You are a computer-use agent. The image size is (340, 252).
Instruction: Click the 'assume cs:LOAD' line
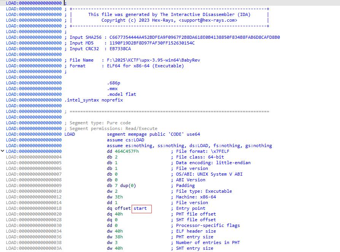pyautogui.click(x=126, y=140)
